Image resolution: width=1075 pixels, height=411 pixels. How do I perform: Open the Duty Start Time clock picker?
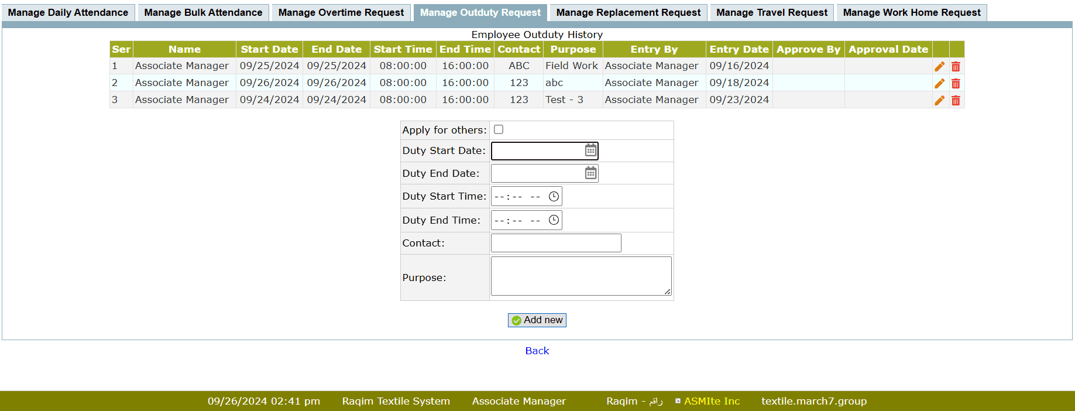click(554, 197)
